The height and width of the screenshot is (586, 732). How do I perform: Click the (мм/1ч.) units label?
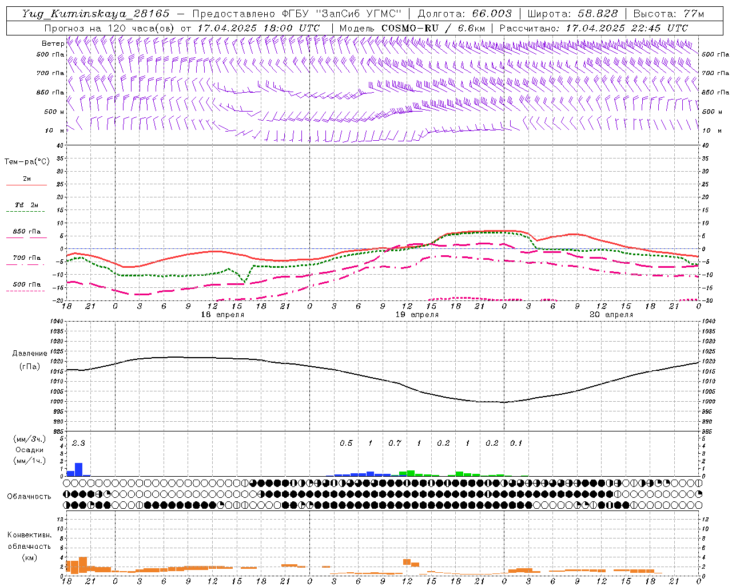click(29, 461)
